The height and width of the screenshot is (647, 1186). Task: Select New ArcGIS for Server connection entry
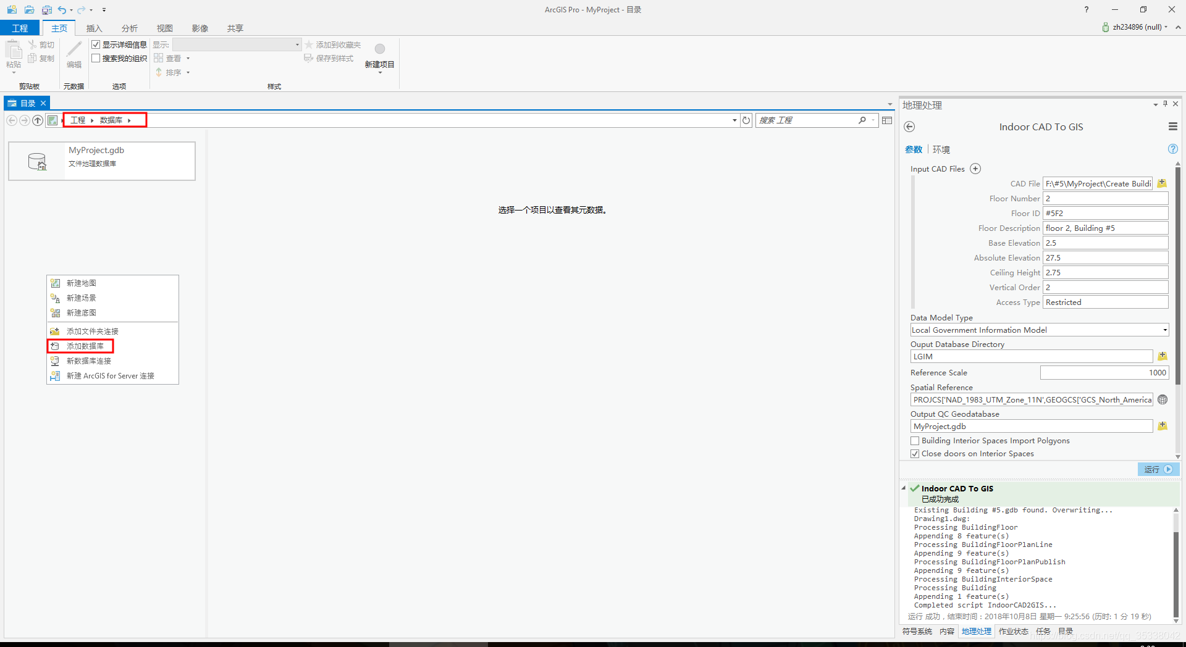[112, 376]
